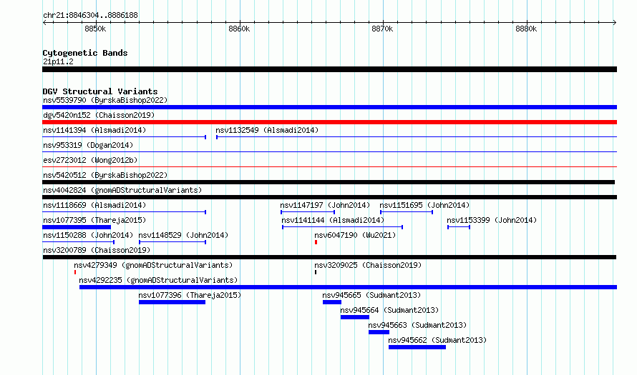Click the Cytogenetic Bands track title
The width and height of the screenshot is (637, 375).
click(85, 53)
